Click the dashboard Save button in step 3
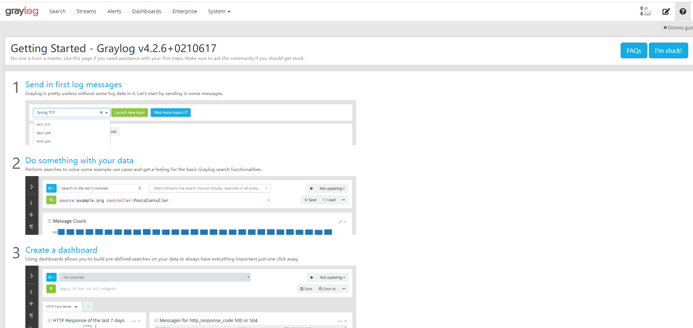 (306, 289)
